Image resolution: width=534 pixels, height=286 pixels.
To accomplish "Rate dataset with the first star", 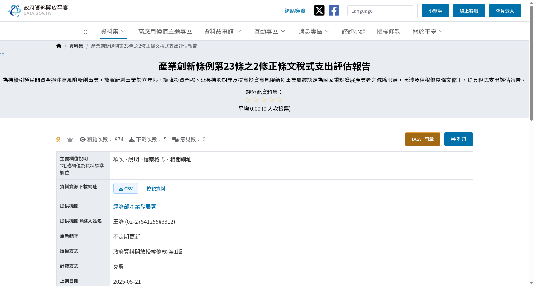I will pos(247,100).
